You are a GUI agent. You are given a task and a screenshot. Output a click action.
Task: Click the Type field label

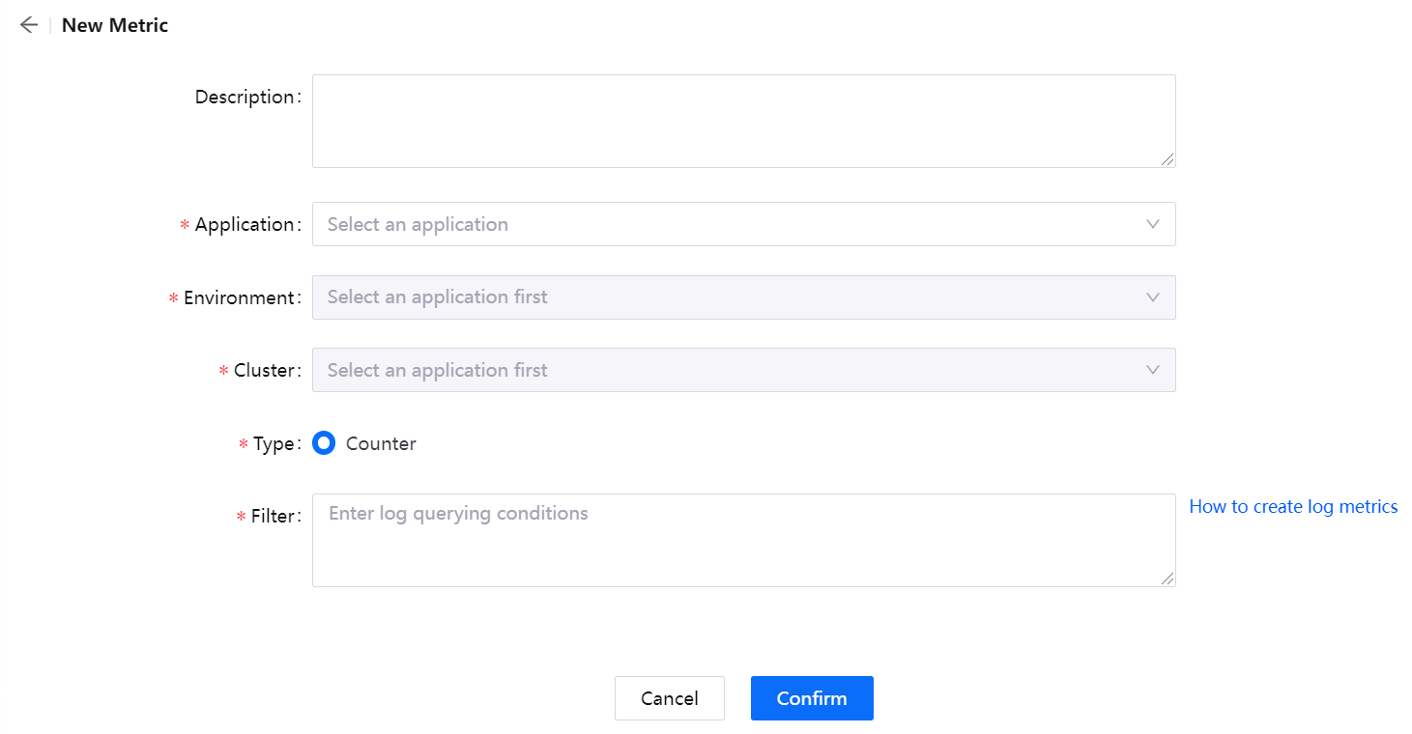click(277, 443)
